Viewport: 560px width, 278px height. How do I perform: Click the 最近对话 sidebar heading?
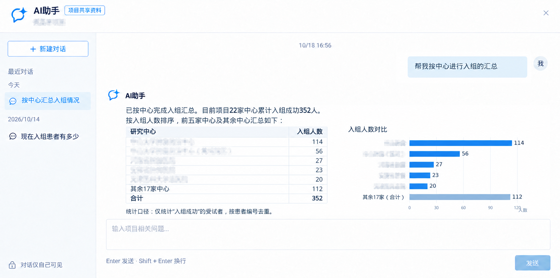[x=20, y=72]
